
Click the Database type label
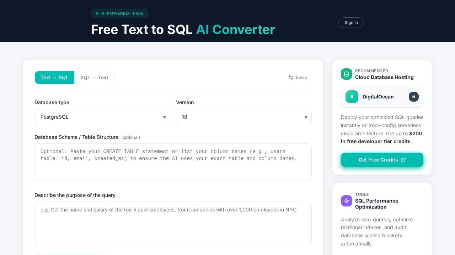click(x=52, y=102)
